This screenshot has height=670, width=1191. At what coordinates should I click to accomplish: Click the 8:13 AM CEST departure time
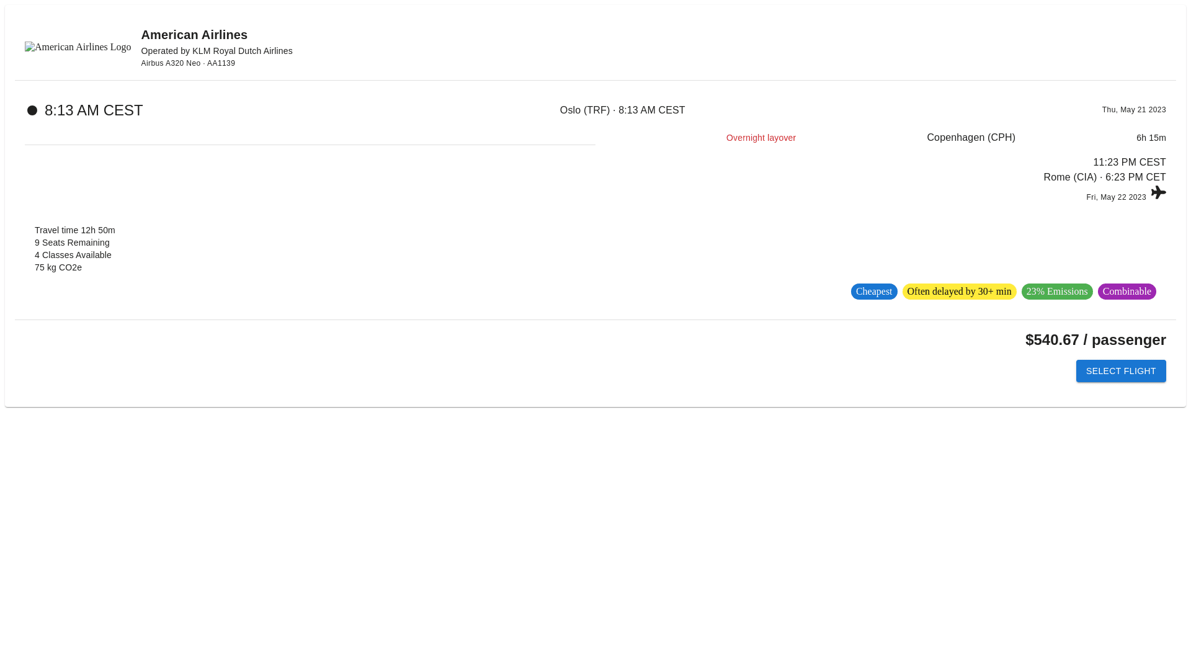tap(94, 110)
